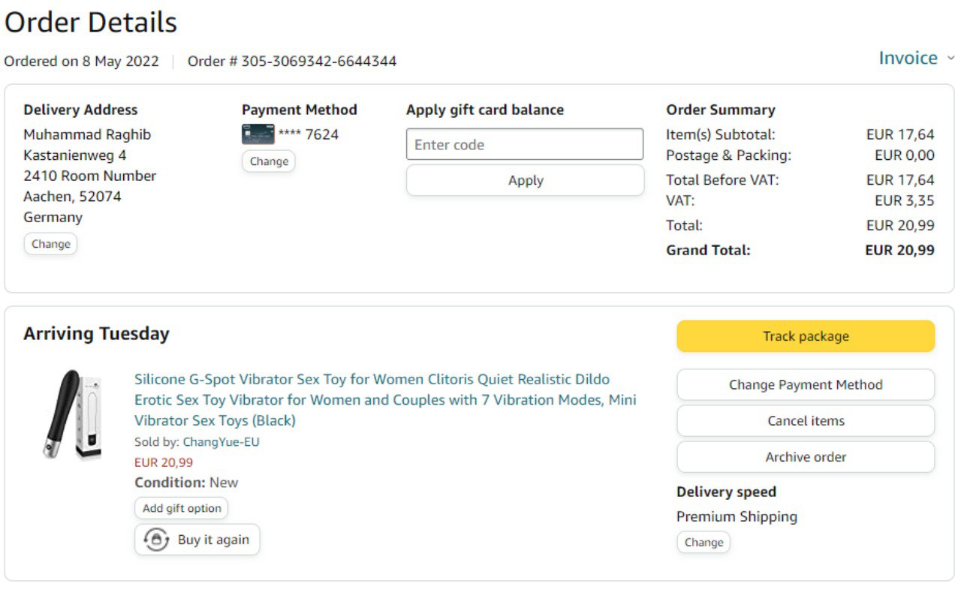Click the Buy it again cart icon
The height and width of the screenshot is (602, 961).
click(x=156, y=540)
